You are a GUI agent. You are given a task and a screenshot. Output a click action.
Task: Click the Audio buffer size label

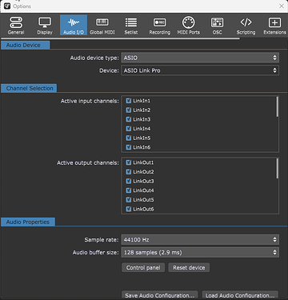pos(96,253)
